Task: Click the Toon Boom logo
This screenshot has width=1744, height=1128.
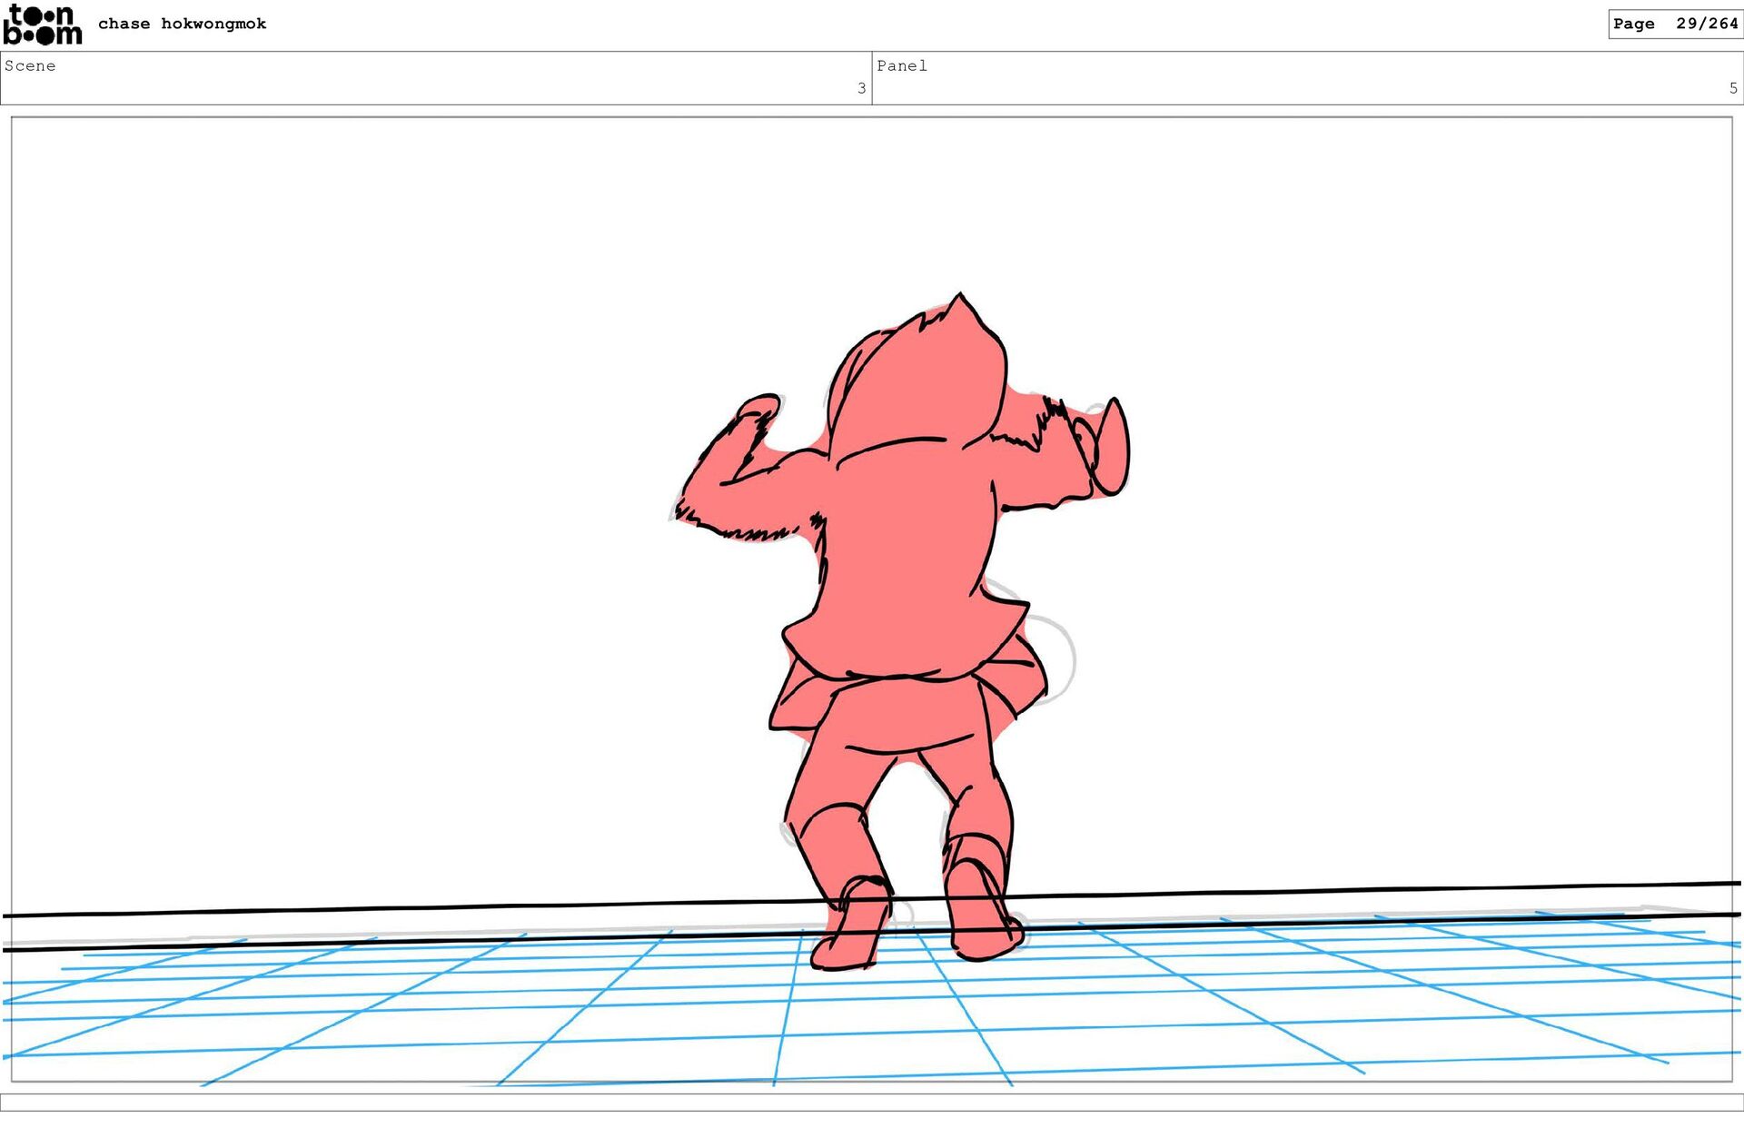Action: point(42,25)
